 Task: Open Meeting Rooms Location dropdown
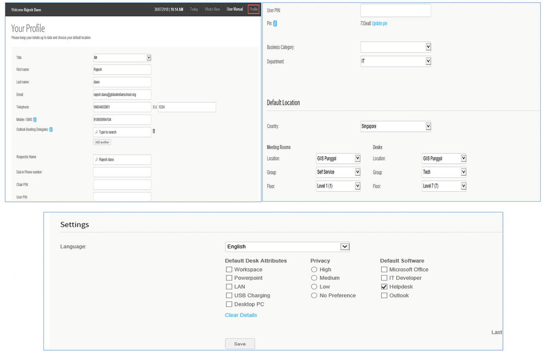tap(338, 158)
